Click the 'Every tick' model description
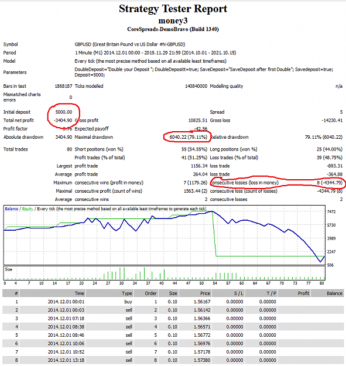 click(x=150, y=61)
